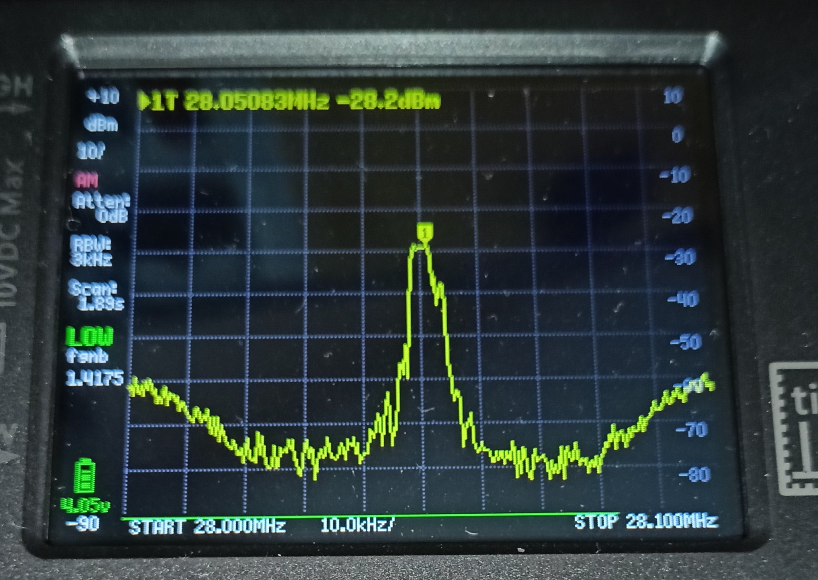Image resolution: width=818 pixels, height=580 pixels.
Task: Tap the START 28.000MHz frequency field
Action: 207,527
